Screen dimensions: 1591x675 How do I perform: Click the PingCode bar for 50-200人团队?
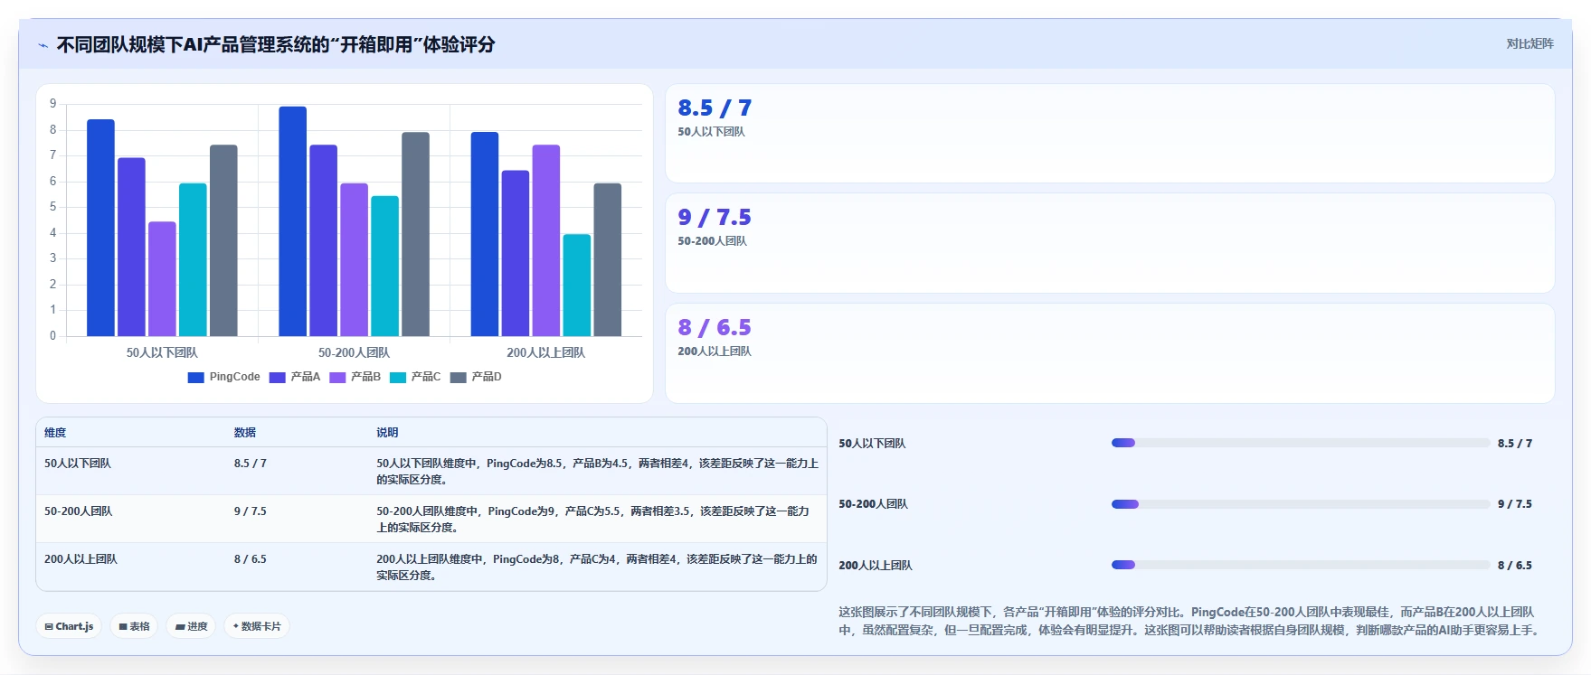292,221
